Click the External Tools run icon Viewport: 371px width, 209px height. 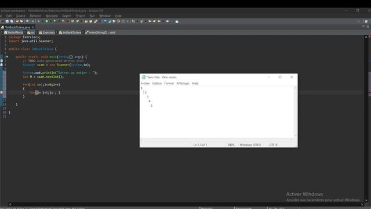[63, 21]
